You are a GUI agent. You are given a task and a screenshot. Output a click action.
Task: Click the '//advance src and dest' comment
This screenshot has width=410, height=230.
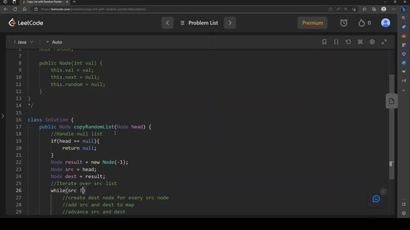(94, 211)
